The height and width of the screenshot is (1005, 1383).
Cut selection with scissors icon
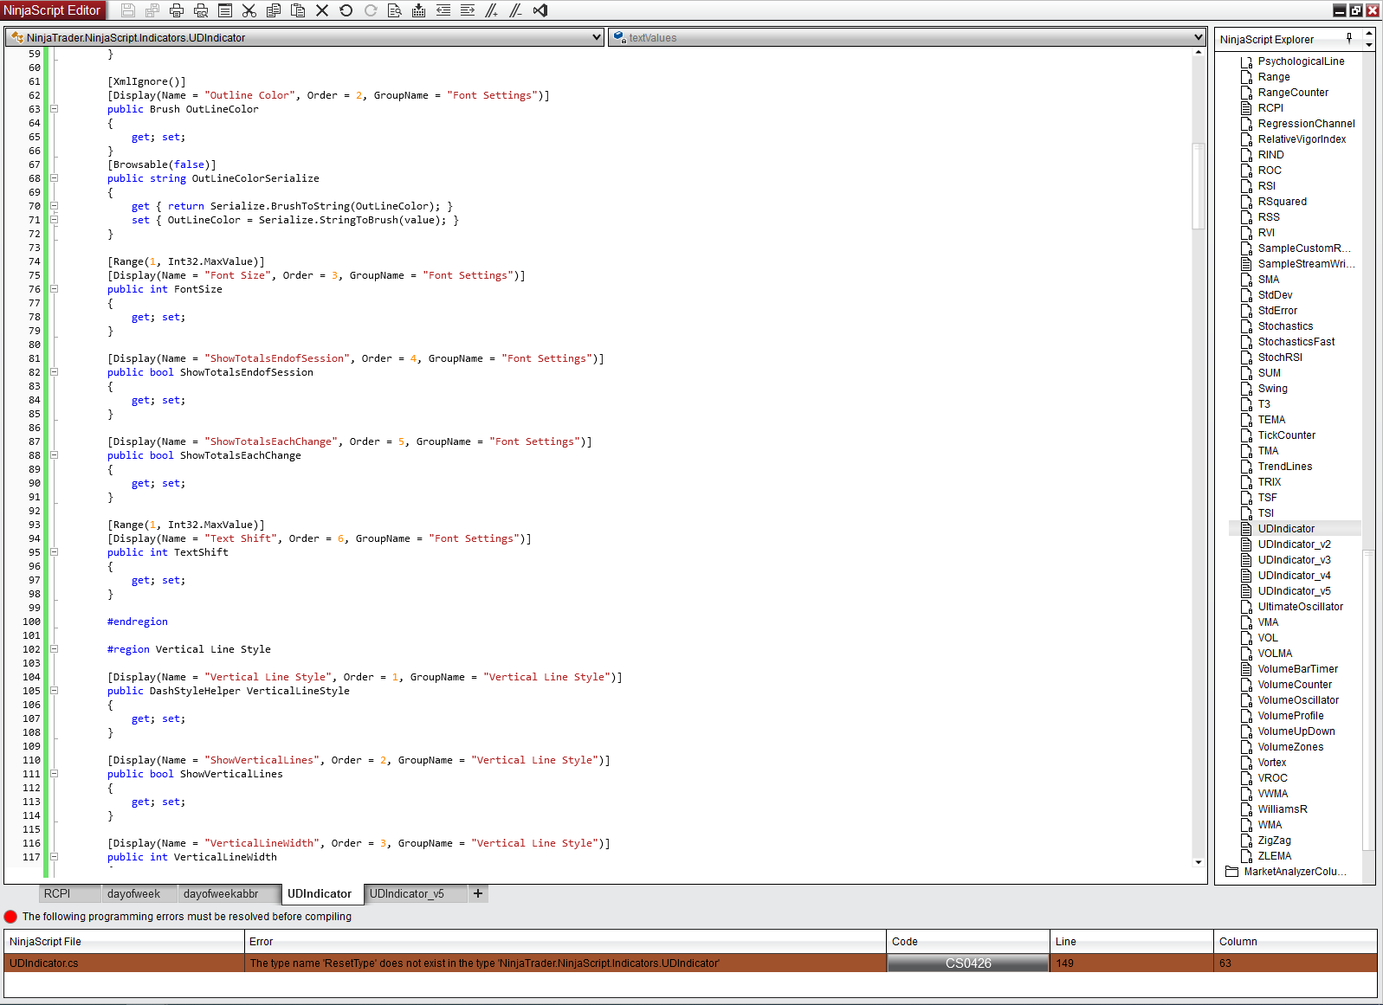pos(249,10)
